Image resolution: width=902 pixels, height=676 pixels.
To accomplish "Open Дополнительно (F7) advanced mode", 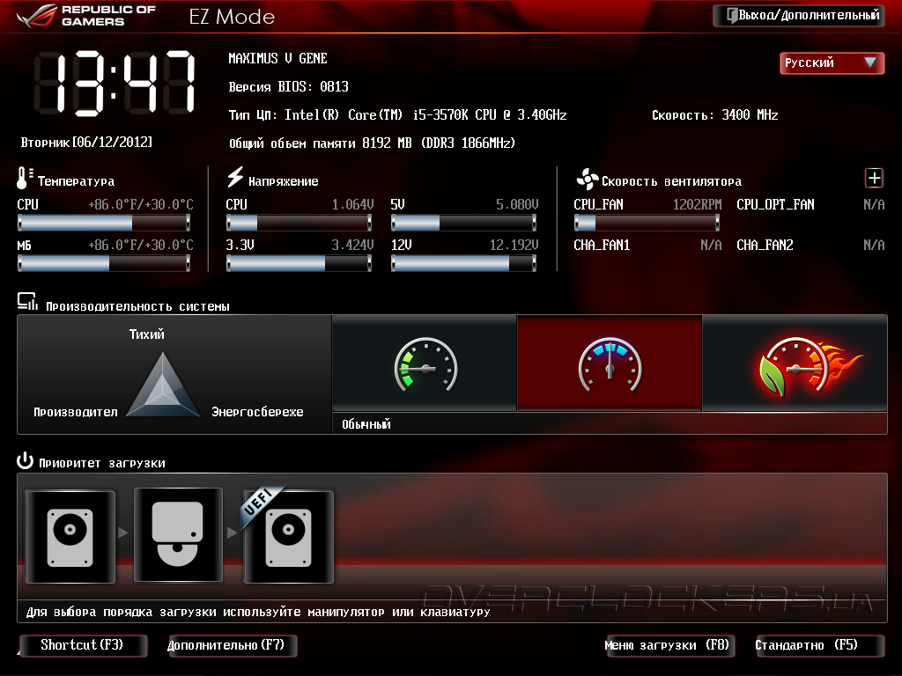I will click(232, 645).
